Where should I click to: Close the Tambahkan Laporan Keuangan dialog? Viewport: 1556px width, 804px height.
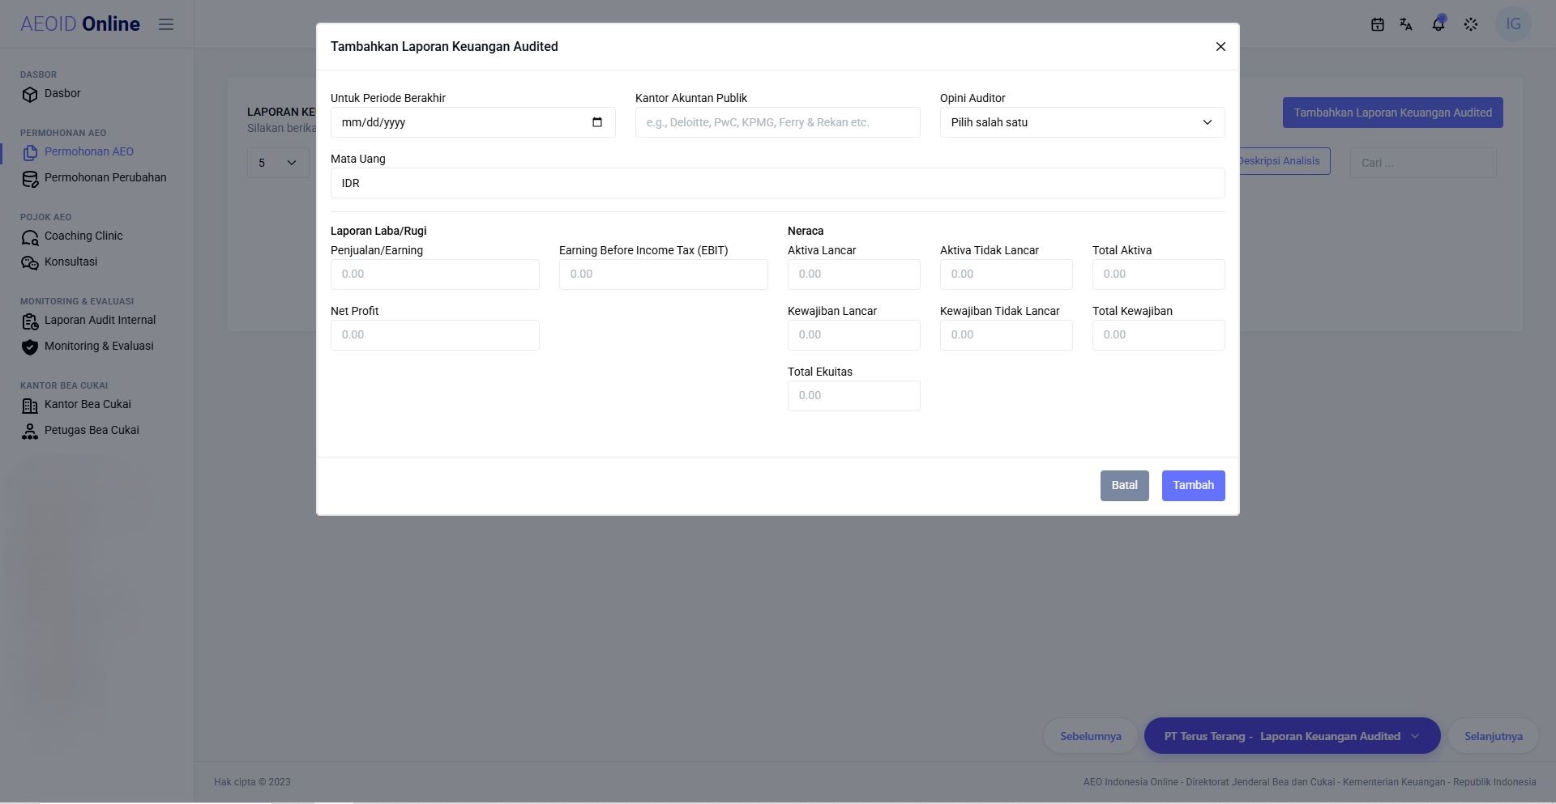click(x=1220, y=47)
